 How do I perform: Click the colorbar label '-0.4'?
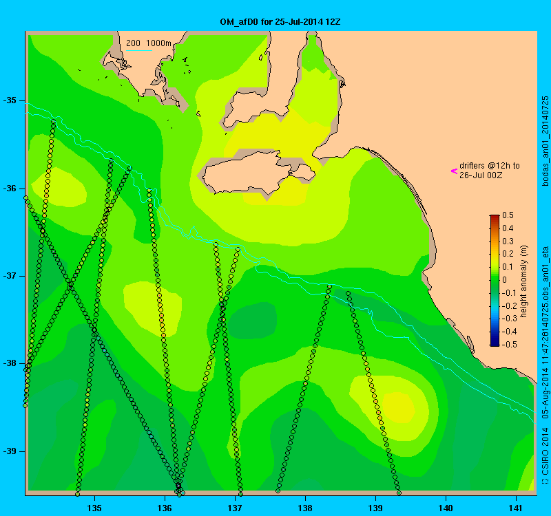click(x=508, y=332)
